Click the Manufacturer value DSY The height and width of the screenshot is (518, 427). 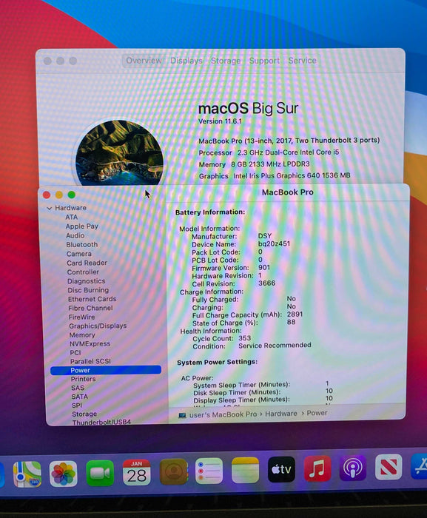pyautogui.click(x=265, y=236)
